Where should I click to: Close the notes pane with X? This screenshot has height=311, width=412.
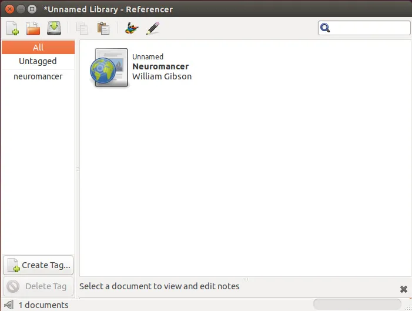point(404,289)
